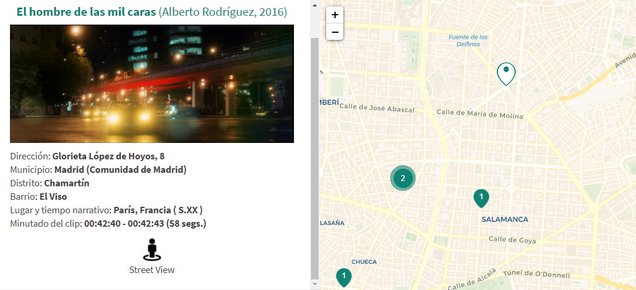Click the Túnel de O'Donnell map label
This screenshot has width=636, height=290.
point(536,274)
